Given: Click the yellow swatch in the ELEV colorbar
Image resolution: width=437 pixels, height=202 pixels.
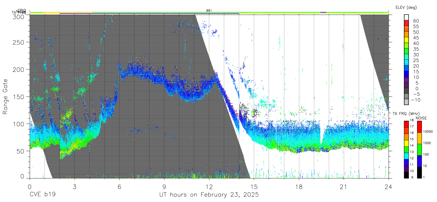Looking at the screenshot, I should 407,40.
